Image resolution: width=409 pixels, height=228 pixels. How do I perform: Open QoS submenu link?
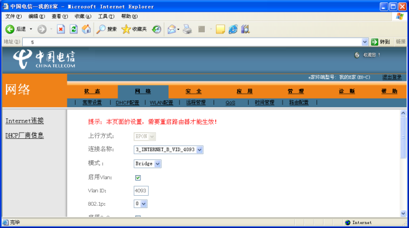(x=231, y=103)
